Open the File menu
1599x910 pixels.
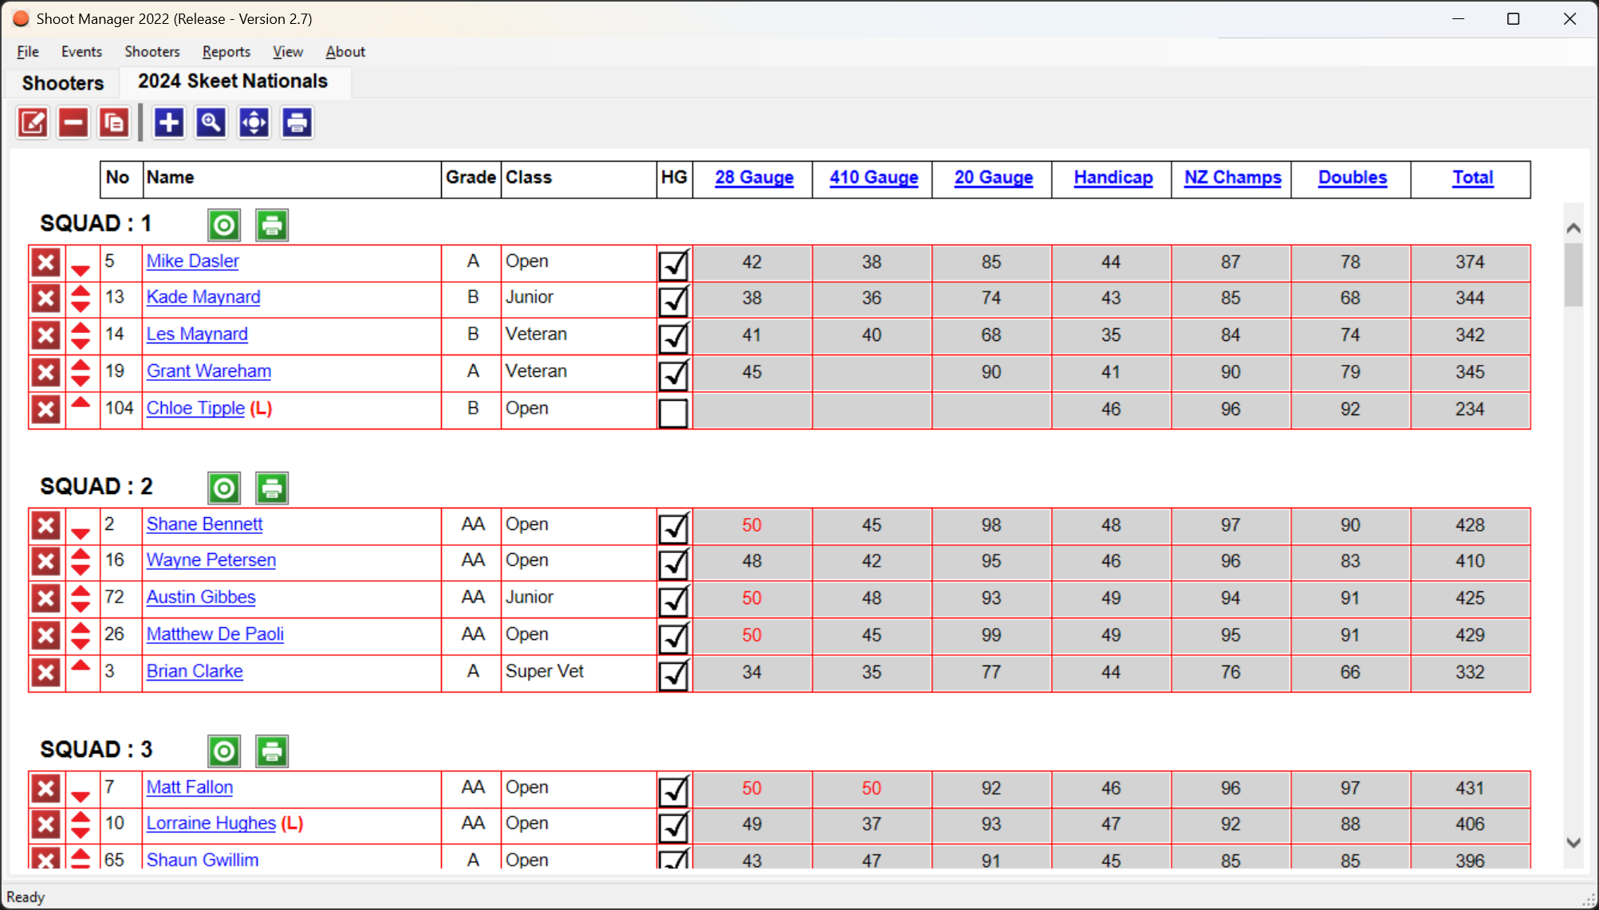click(28, 52)
